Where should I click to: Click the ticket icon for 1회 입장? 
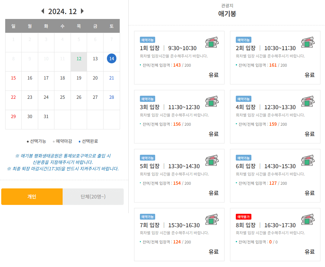[x=212, y=43]
